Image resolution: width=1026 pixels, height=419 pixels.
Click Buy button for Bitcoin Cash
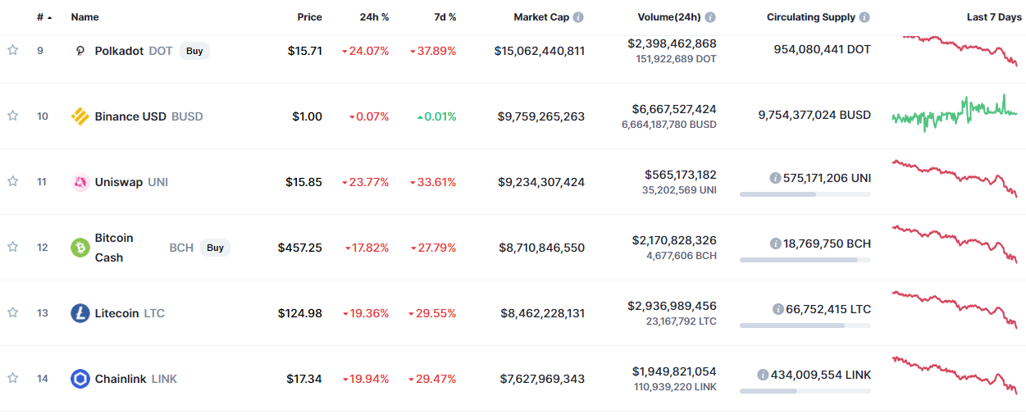(x=215, y=248)
